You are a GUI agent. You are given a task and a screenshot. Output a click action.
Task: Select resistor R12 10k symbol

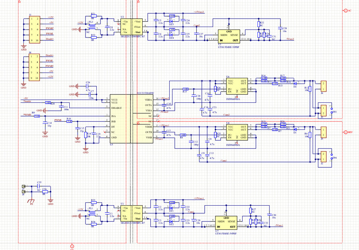310,89
